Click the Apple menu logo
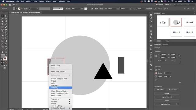 tap(3, 1)
